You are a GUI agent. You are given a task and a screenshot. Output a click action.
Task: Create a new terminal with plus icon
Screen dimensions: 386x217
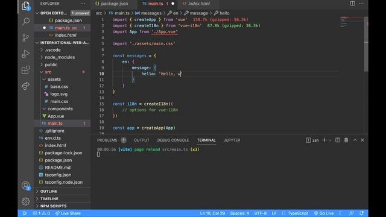pyautogui.click(x=324, y=140)
